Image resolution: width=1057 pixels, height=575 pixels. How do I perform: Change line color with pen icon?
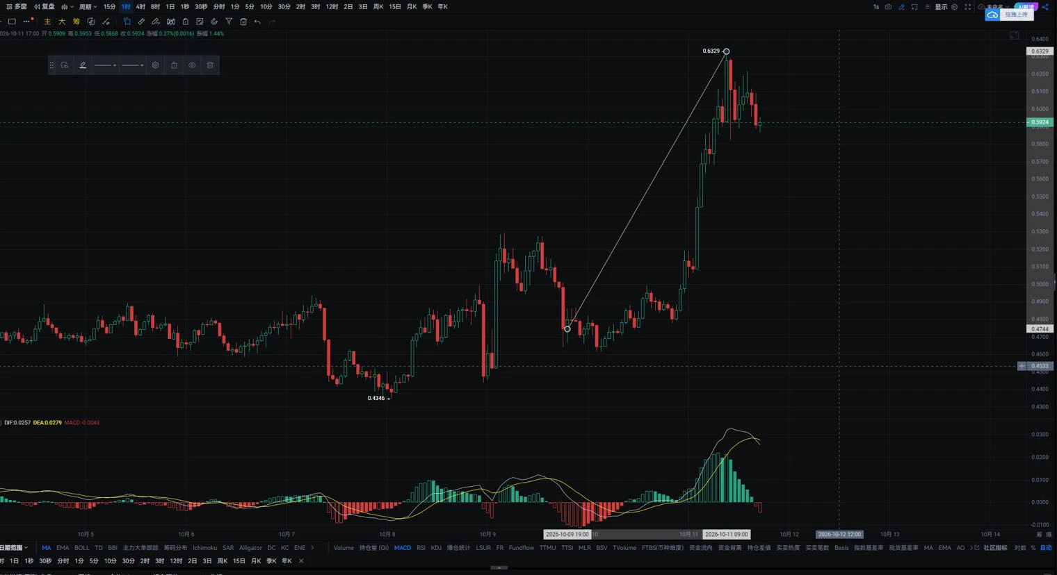[x=83, y=65]
